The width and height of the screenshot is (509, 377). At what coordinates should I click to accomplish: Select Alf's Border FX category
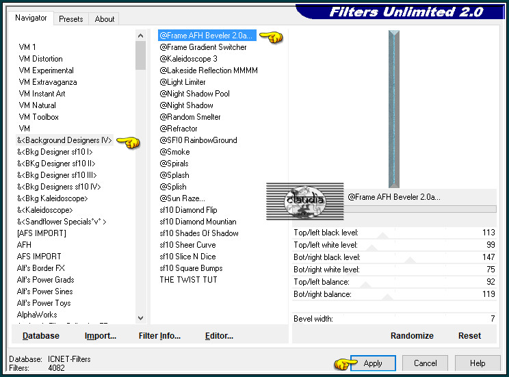tap(41, 268)
